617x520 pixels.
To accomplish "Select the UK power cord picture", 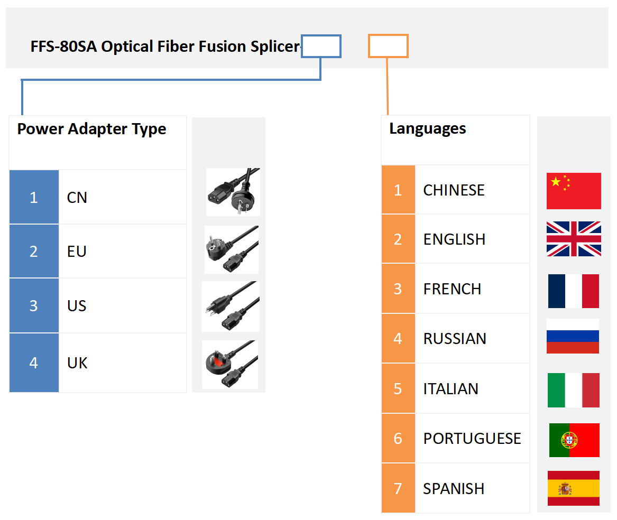I will coord(230,365).
